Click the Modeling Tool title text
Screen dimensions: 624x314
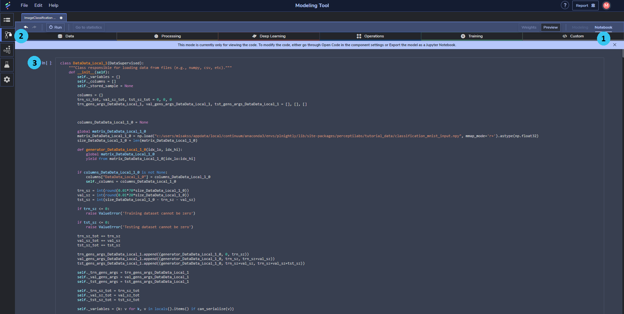312,5
